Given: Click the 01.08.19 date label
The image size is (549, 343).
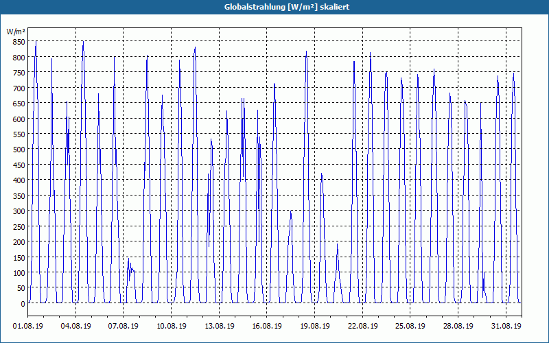Looking at the screenshot, I should coord(27,326).
